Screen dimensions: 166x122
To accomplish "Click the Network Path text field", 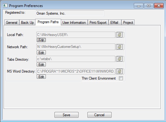I will (76, 47).
